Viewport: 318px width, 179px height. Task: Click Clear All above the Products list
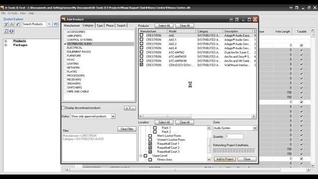tap(184, 25)
